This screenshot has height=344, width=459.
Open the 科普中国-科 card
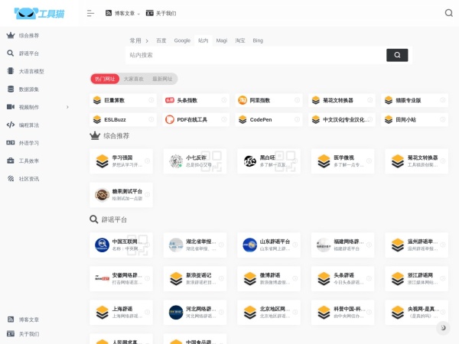coord(343,313)
